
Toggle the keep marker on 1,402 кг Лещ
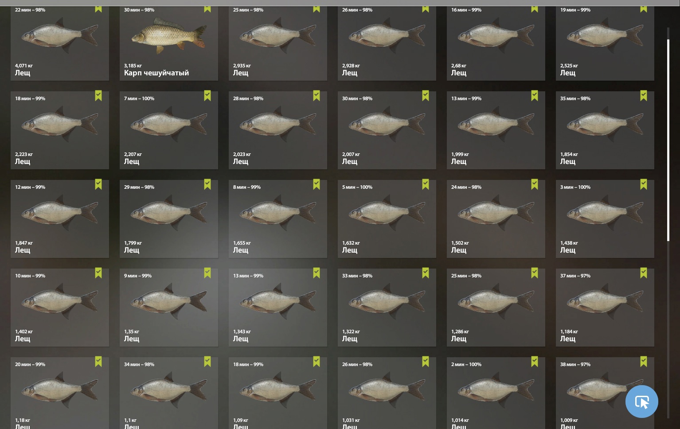click(x=98, y=273)
